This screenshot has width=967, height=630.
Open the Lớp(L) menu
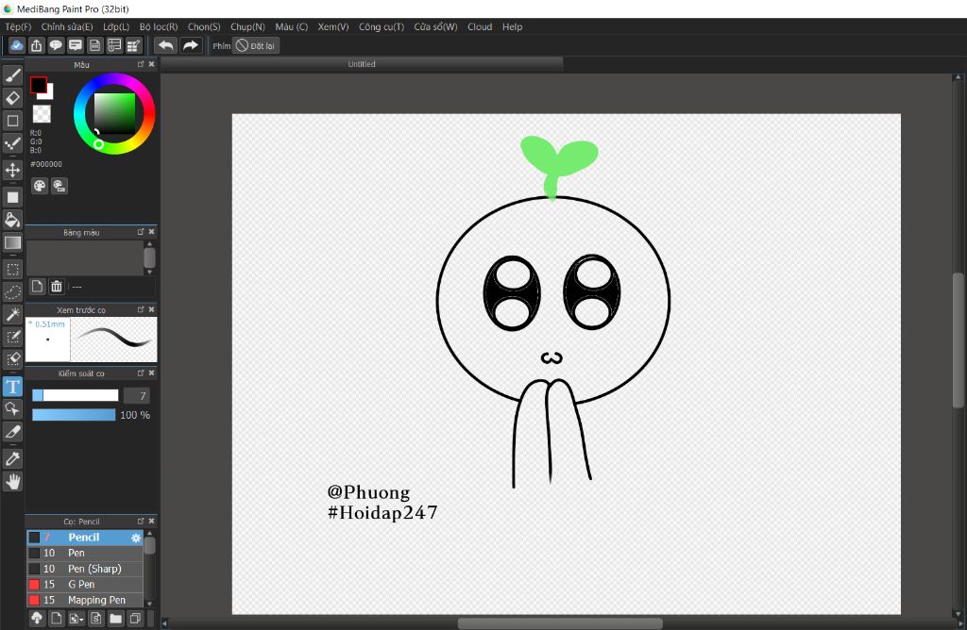click(x=116, y=27)
